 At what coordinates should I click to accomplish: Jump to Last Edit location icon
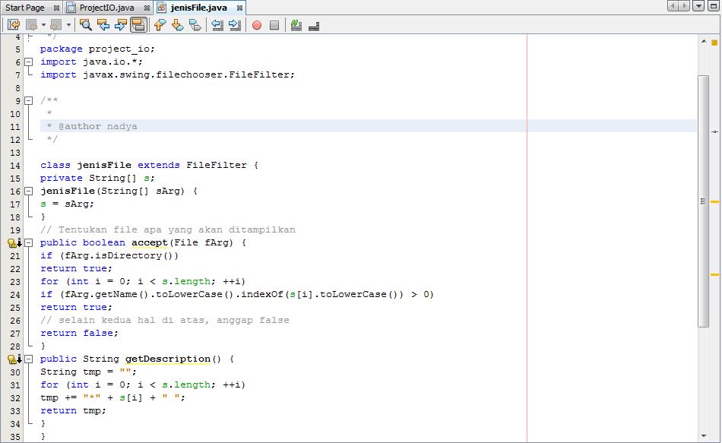14,25
